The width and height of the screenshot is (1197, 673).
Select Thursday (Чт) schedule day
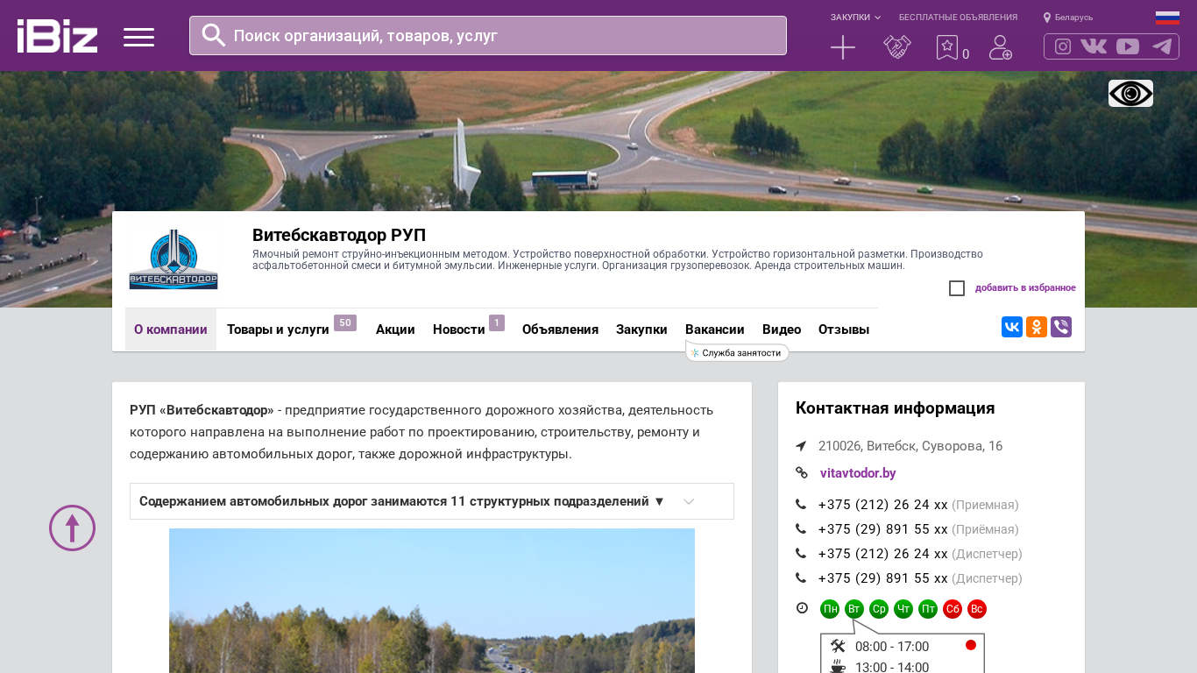coord(903,609)
